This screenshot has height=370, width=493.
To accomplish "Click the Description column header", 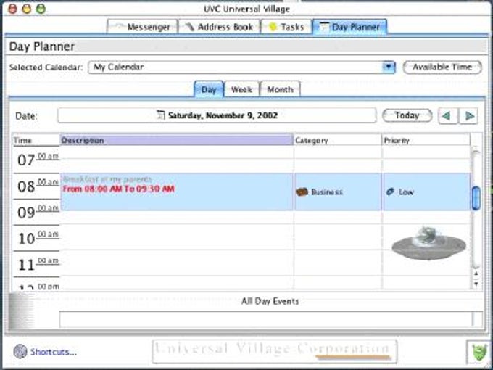I will point(176,140).
